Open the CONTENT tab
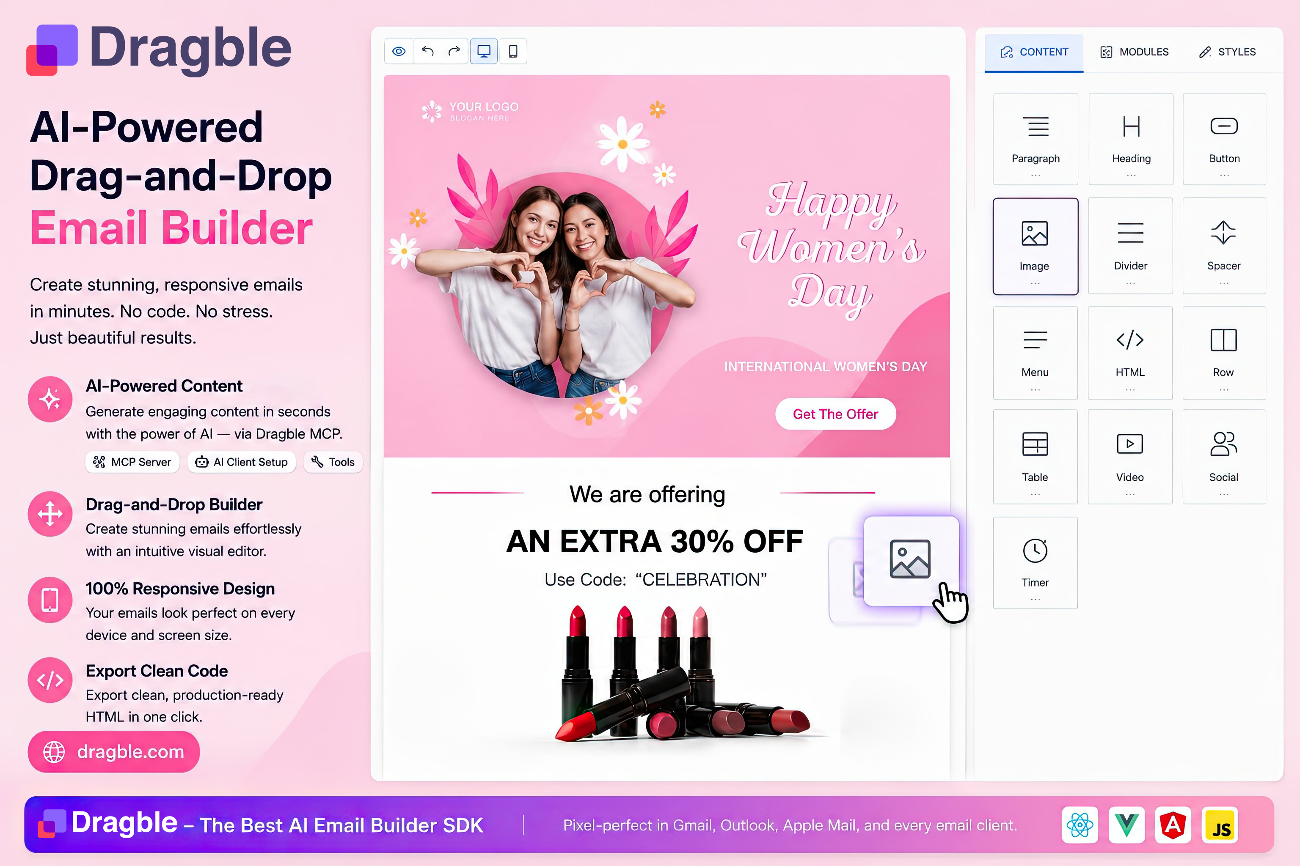Viewport: 1300px width, 866px height. tap(1034, 52)
